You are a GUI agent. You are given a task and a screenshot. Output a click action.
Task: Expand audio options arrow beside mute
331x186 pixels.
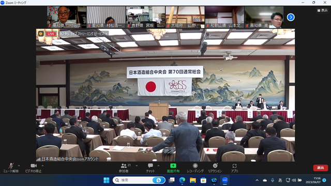19,166
